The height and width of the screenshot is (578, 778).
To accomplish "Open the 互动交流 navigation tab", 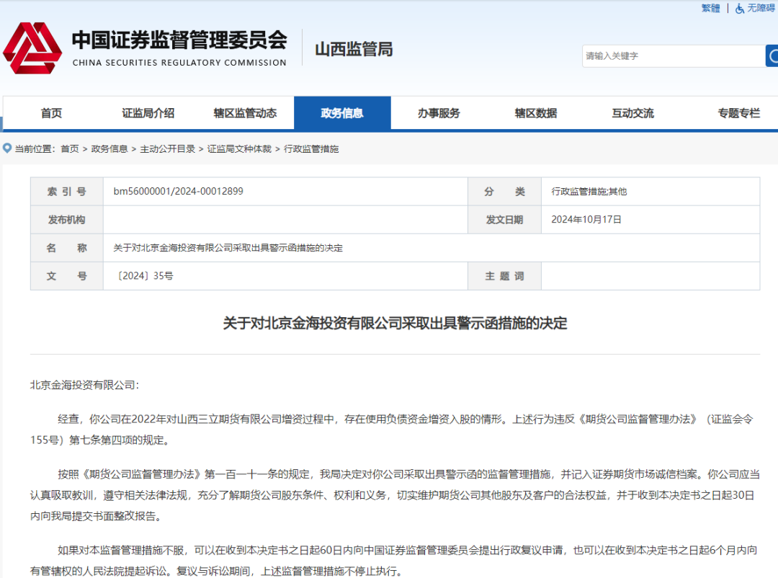I will [632, 113].
